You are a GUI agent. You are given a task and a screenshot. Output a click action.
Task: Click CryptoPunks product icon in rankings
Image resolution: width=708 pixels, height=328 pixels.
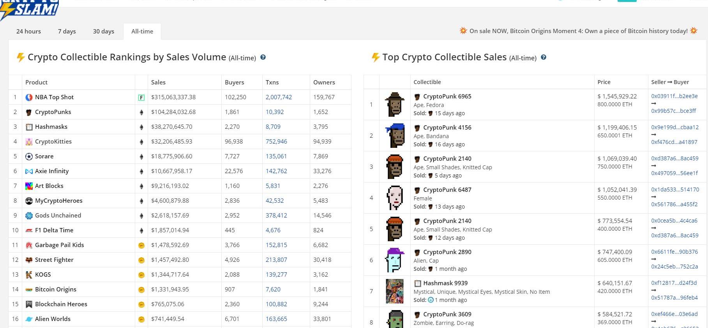29,112
